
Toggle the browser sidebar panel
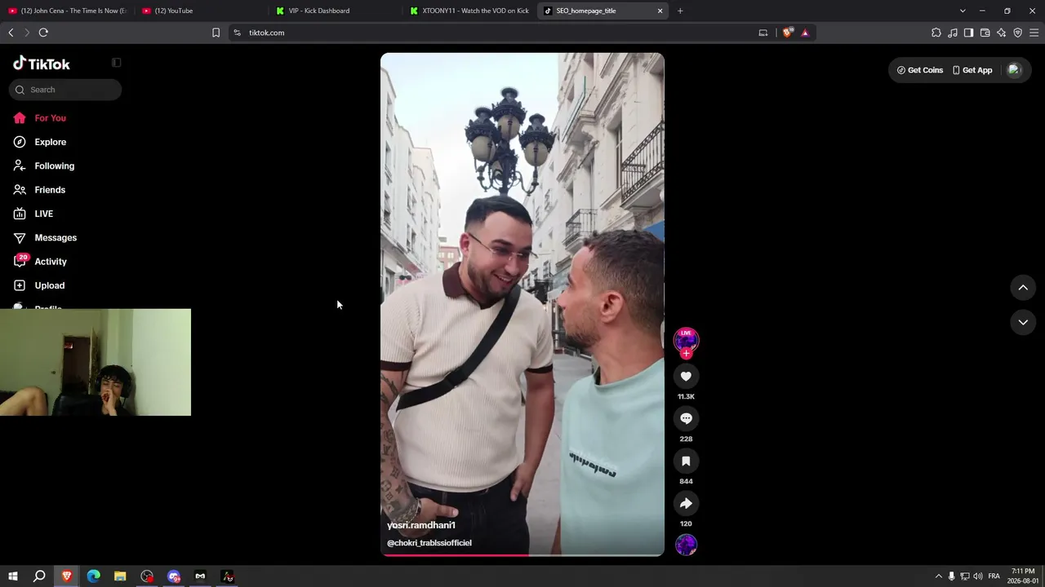(968, 33)
